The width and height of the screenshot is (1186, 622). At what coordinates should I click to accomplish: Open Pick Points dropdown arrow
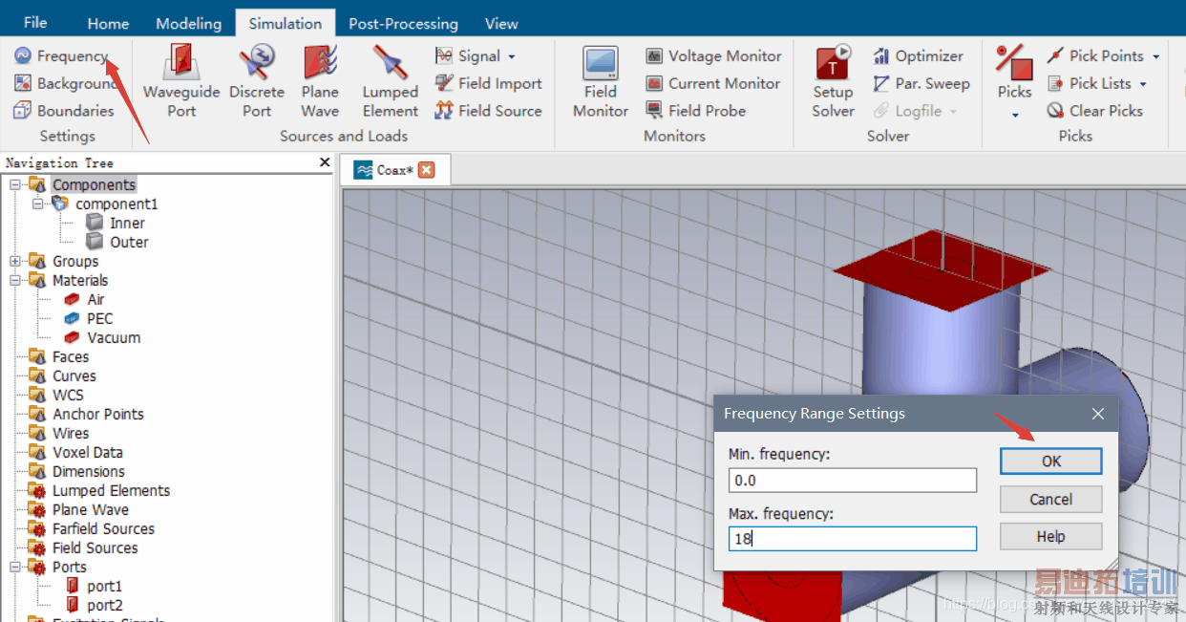tap(1155, 56)
